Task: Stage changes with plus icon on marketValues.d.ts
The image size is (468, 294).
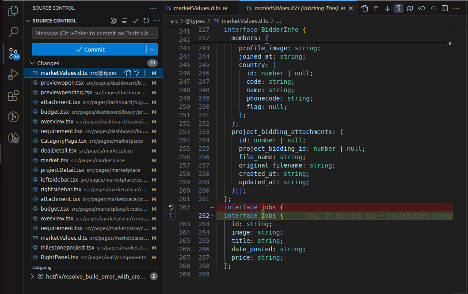Action: [x=145, y=73]
